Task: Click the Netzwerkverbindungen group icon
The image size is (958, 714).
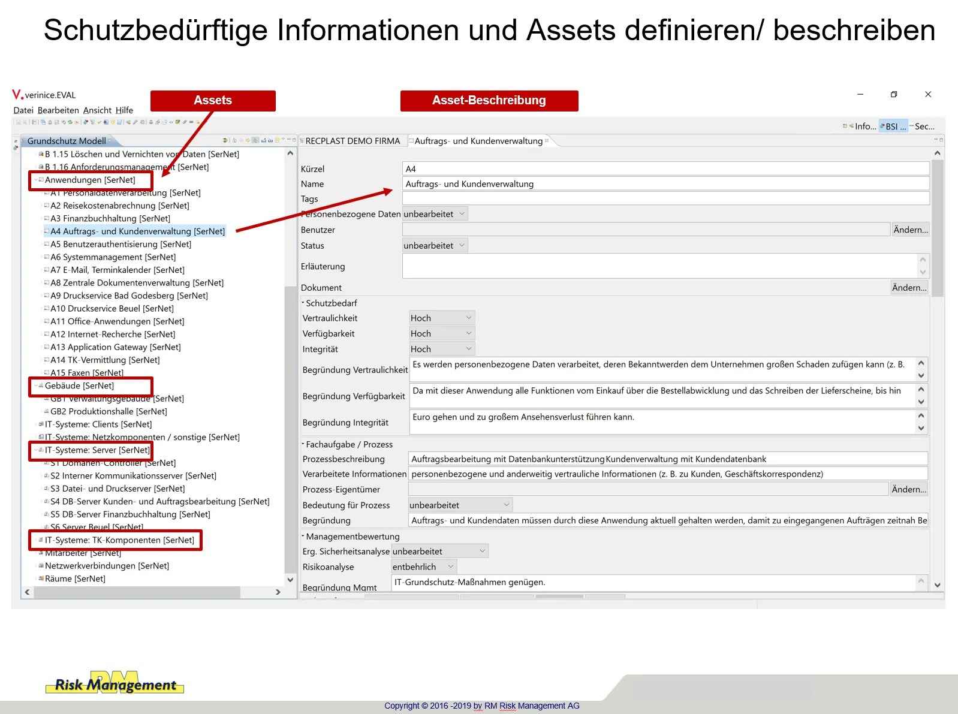Action: coord(41,566)
